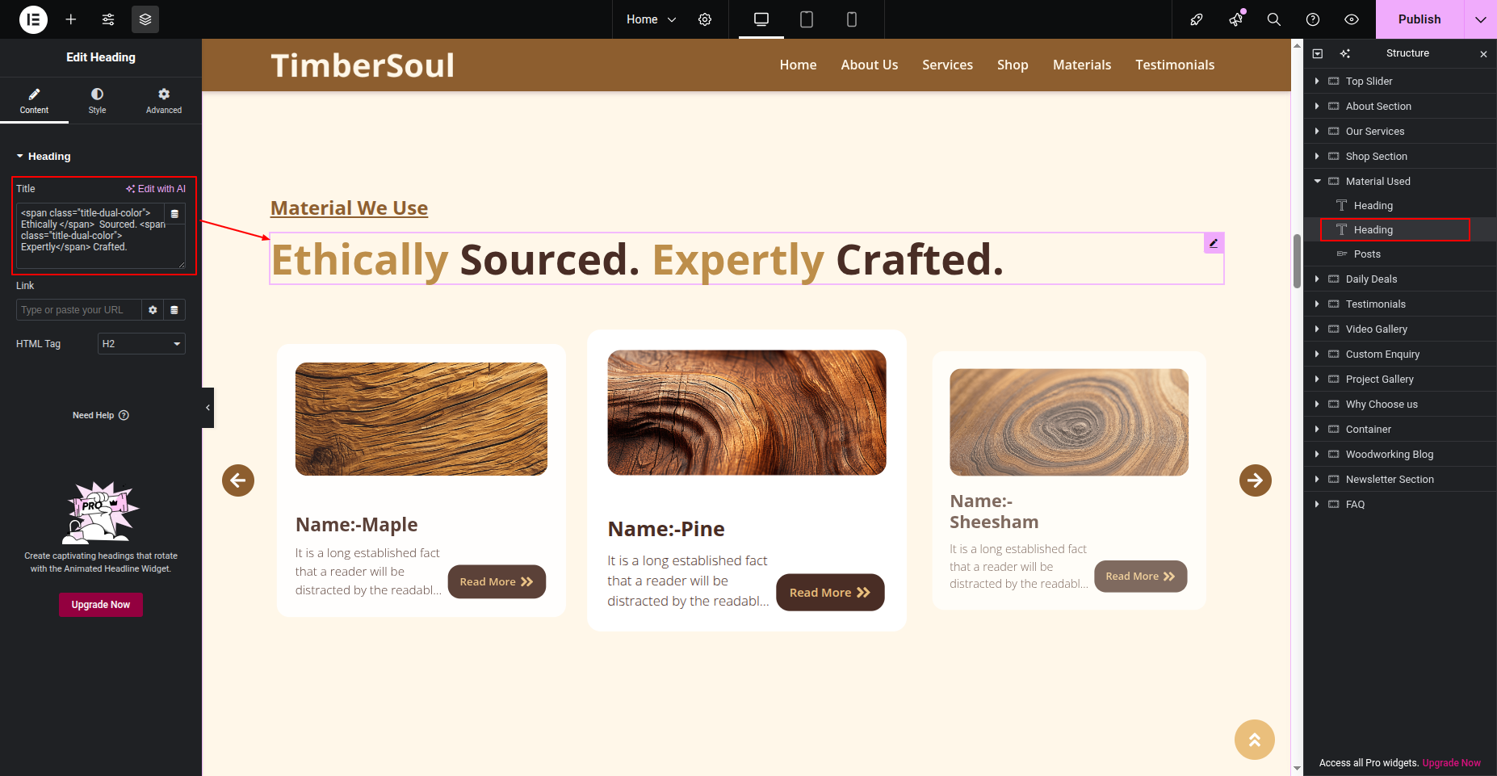Open link options gear icon
Viewport: 1497px width, 776px height.
(x=153, y=310)
